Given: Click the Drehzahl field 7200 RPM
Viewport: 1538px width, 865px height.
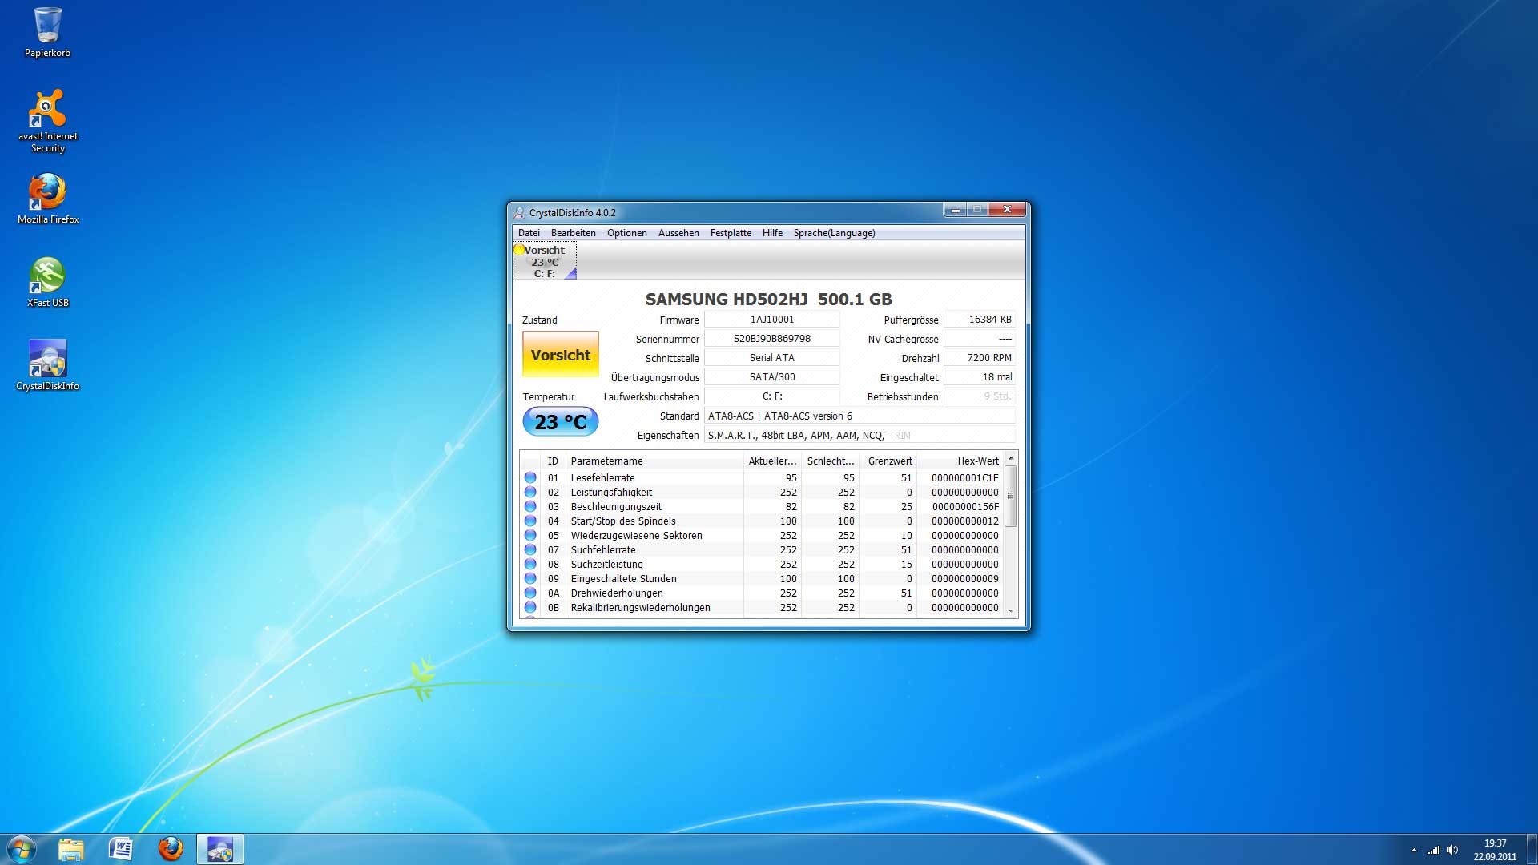Looking at the screenshot, I should click(x=980, y=358).
